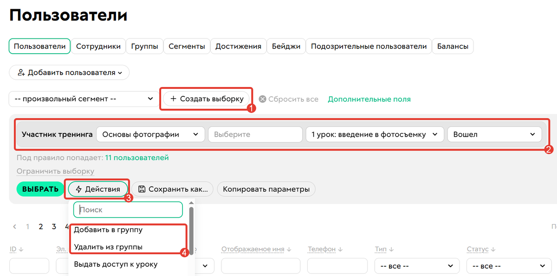This screenshot has height=276, width=557.
Task: Switch to the Сотрудники tab
Action: click(98, 46)
